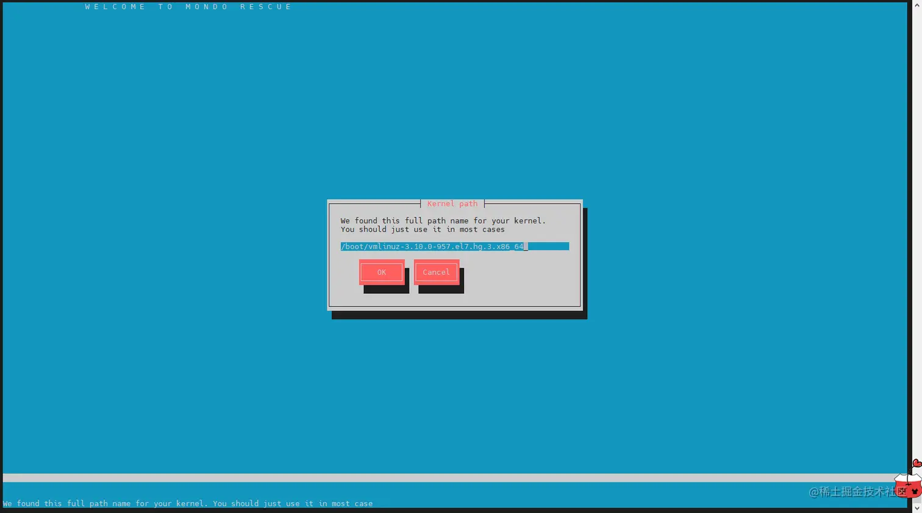Screen dimensions: 922x513
Task: Click the scrollbar down arrow
Action: point(917,508)
